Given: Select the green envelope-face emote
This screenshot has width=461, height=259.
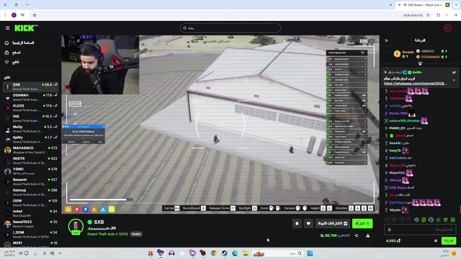Looking at the screenshot, I should 438,220.
